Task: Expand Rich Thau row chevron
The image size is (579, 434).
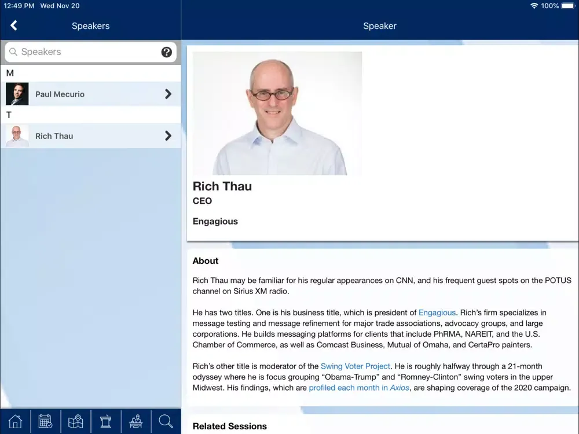Action: 168,136
